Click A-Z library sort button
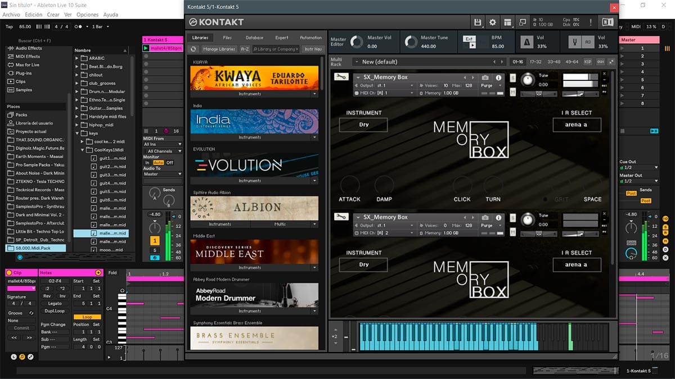 point(245,49)
